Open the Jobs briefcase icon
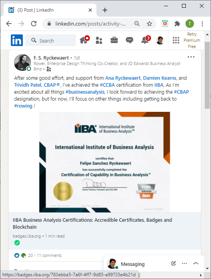 coord(114,40)
